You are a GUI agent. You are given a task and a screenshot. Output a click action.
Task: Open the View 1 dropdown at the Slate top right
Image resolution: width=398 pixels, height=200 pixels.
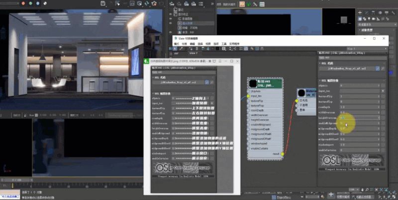(367, 49)
